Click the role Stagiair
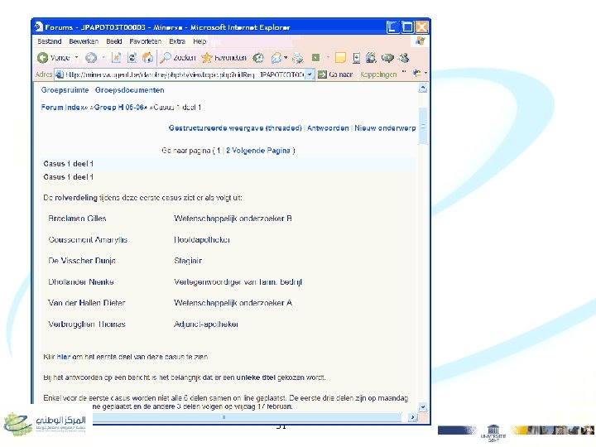The height and width of the screenshot is (447, 596). pos(188,261)
